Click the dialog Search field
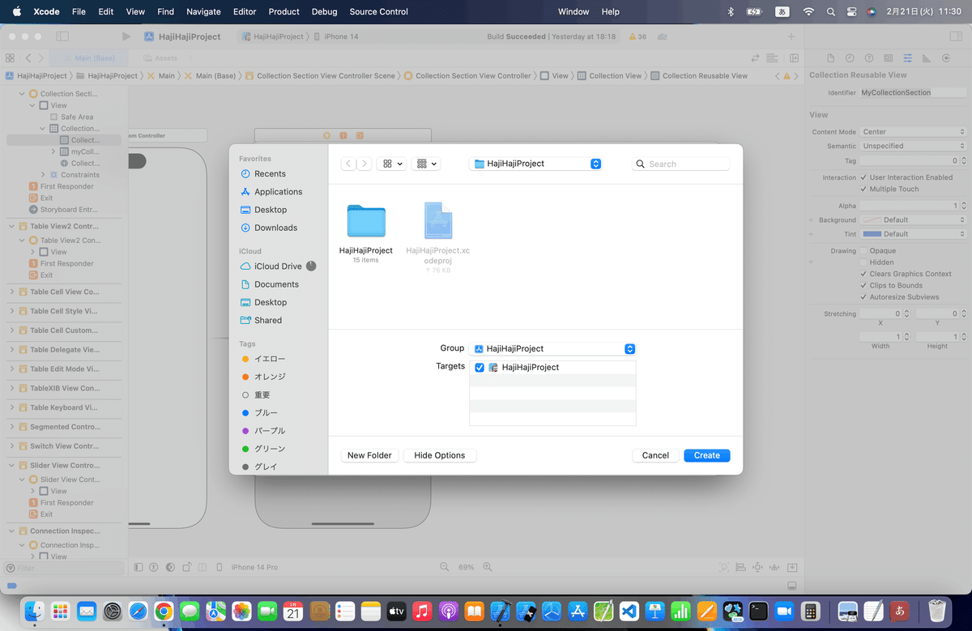972x631 pixels. point(680,164)
